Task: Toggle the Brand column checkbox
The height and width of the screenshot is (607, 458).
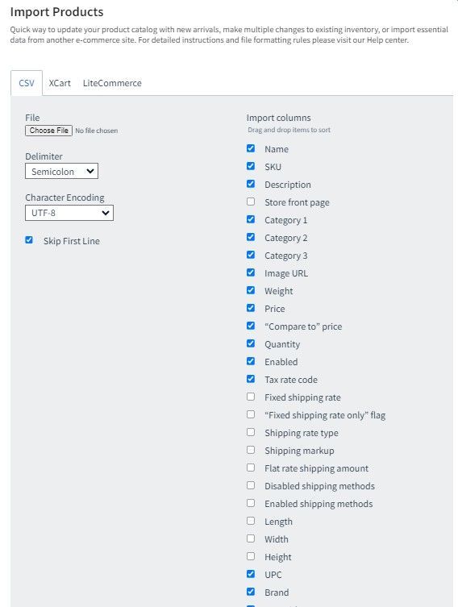Action: point(251,592)
